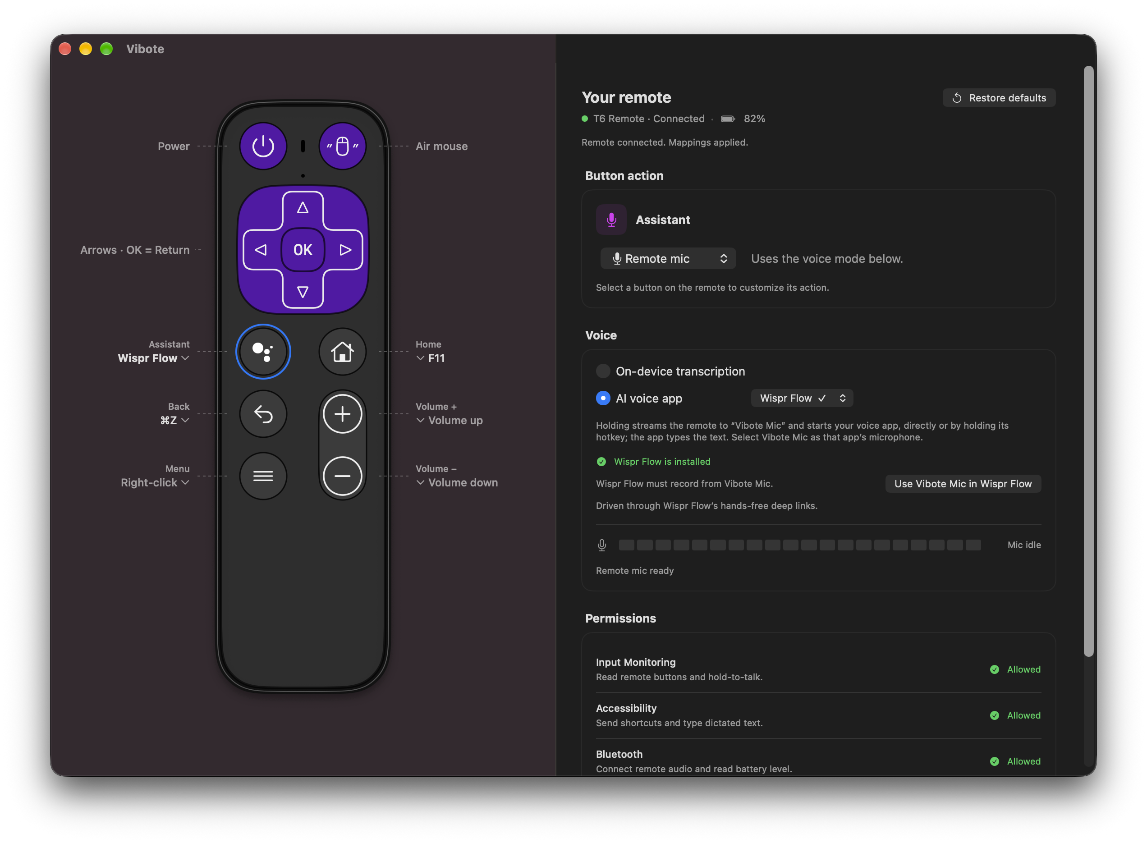Click the vertical scrollbar on settings panel

pos(1088,361)
